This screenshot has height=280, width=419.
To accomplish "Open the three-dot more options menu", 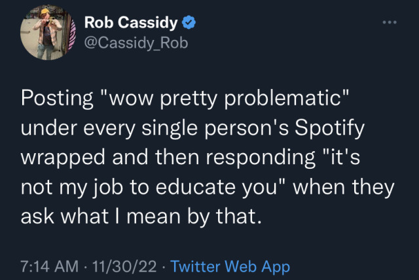I will tap(391, 22).
